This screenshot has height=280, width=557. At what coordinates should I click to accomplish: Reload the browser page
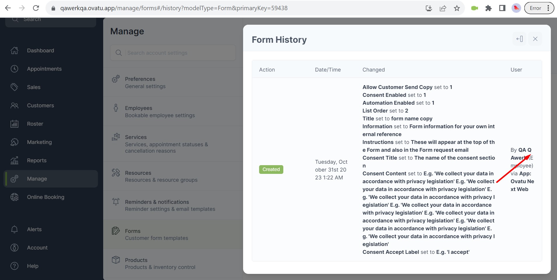[x=36, y=8]
